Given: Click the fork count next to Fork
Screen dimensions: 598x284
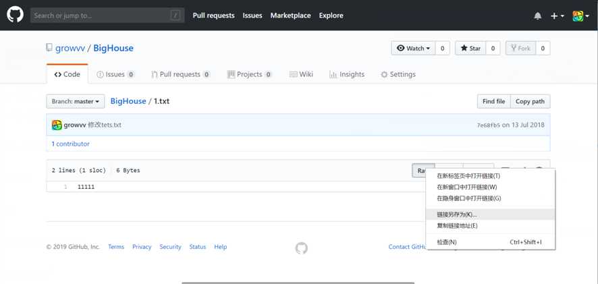Looking at the screenshot, I should point(543,49).
